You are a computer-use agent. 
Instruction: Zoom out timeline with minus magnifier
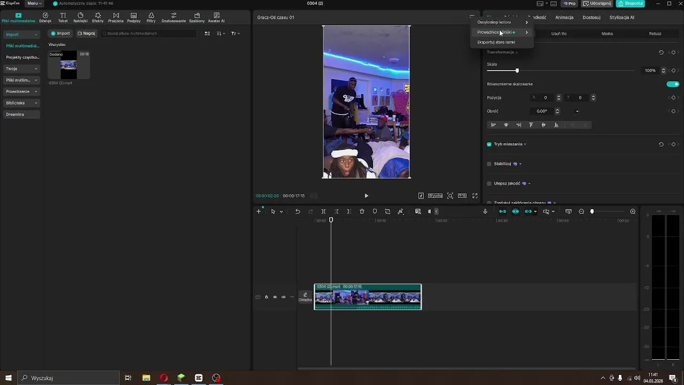click(581, 211)
